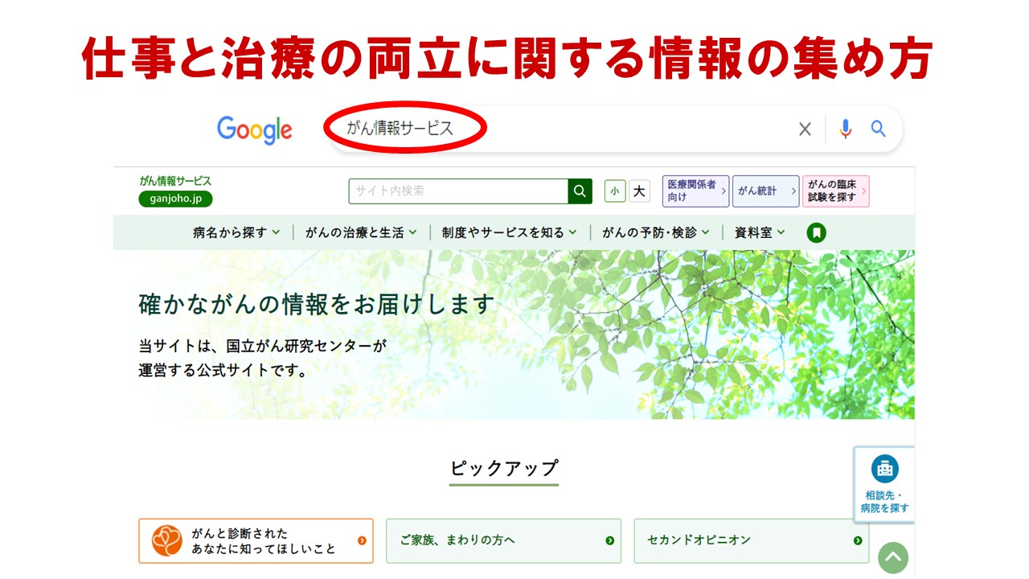Select the がんの予防・検診 navigation menu
Viewport: 1029px width, 579px height.
pyautogui.click(x=654, y=232)
